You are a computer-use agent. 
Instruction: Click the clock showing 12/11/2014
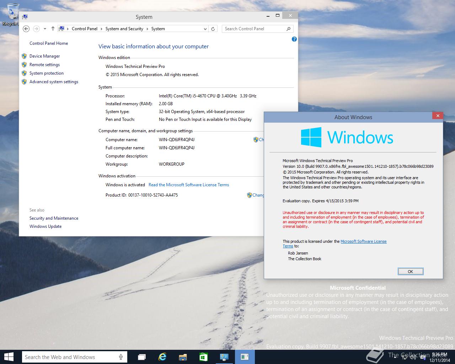(440, 357)
